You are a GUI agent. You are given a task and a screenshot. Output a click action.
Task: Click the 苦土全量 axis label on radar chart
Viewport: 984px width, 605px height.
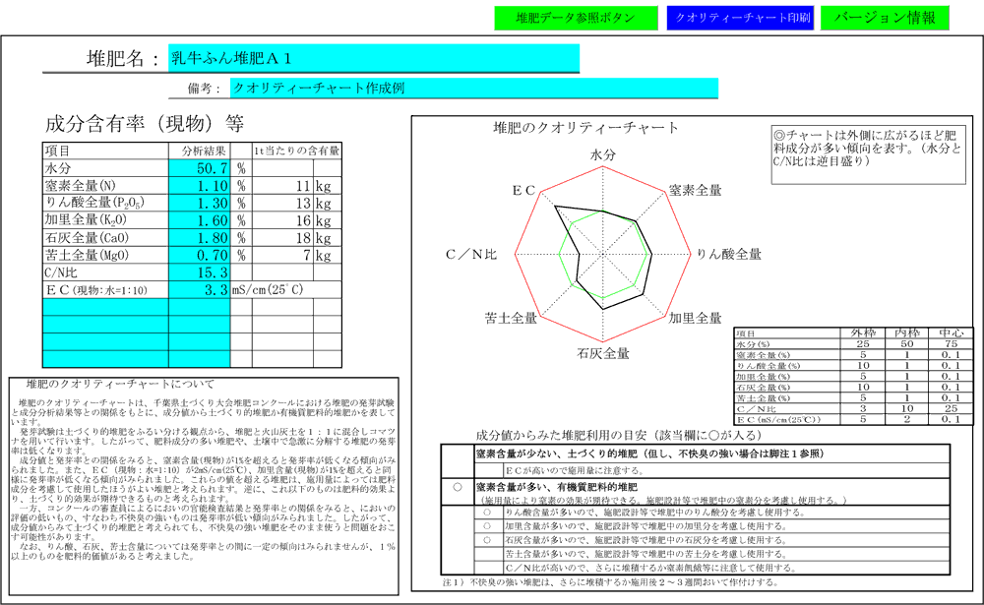[x=511, y=318]
